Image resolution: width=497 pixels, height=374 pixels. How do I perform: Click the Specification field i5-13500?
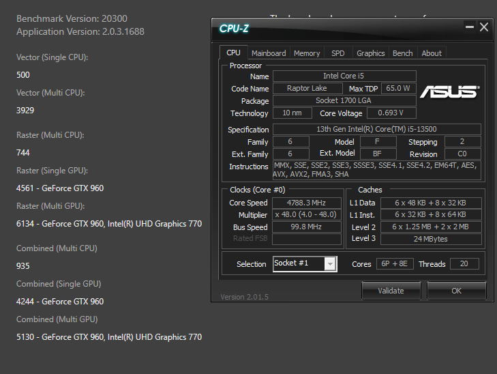377,129
